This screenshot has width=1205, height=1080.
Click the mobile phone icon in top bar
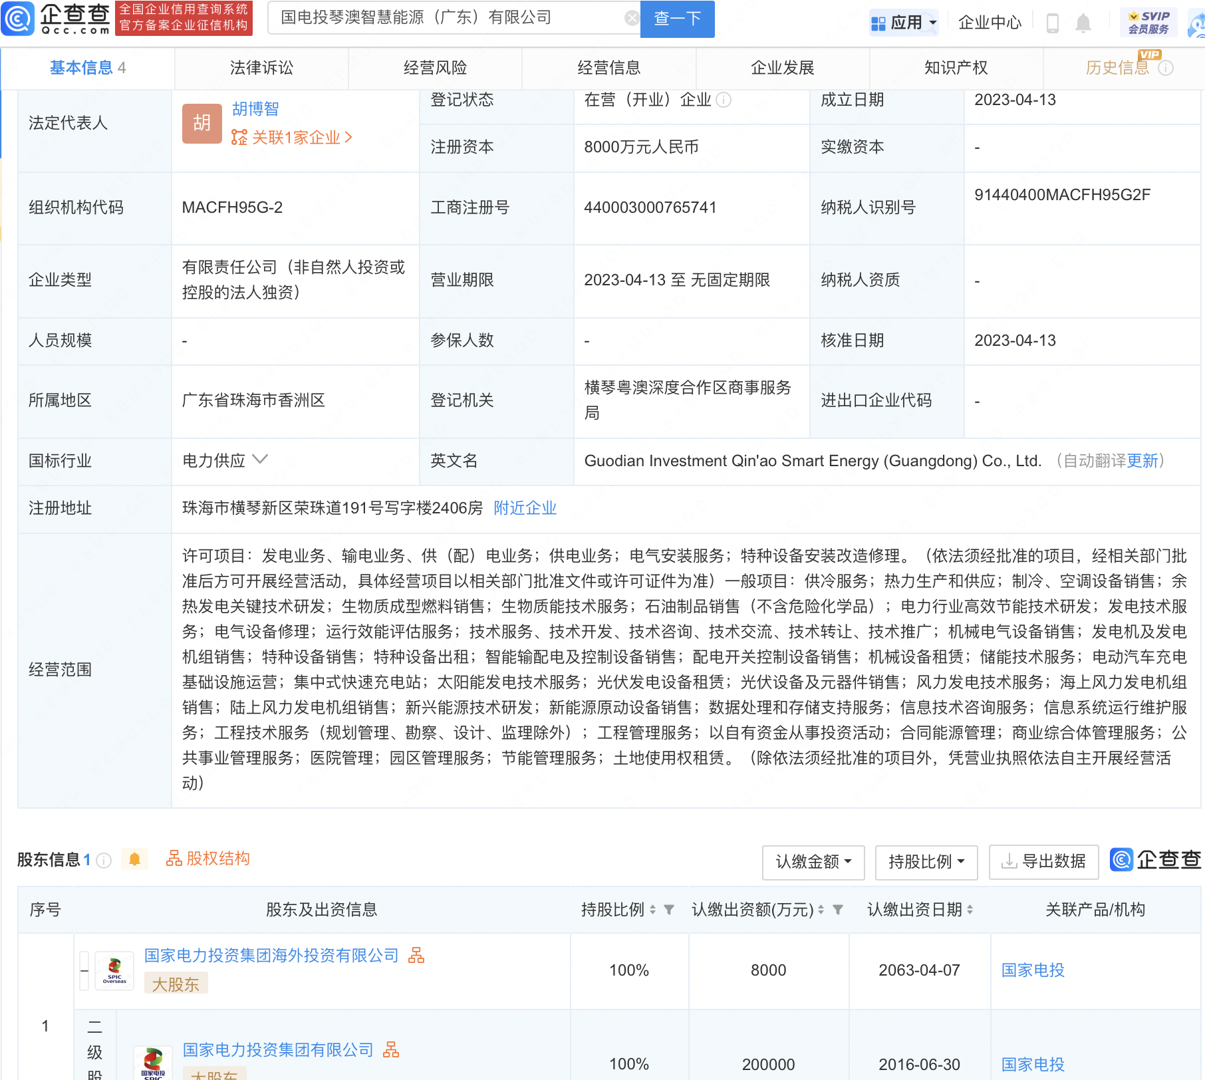pyautogui.click(x=1052, y=22)
